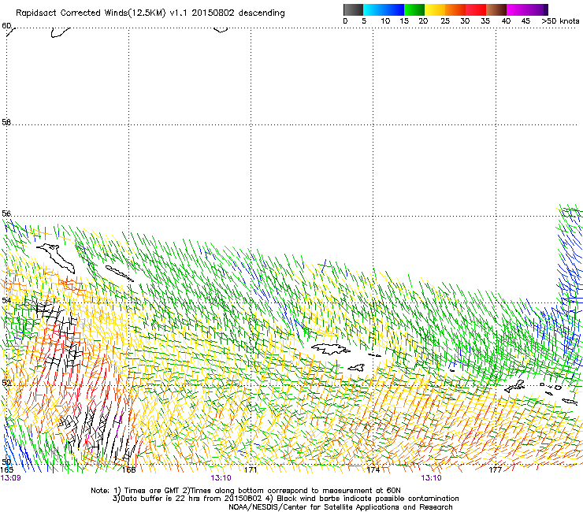This screenshot has width=583, height=512.
Task: Select the latitude label '52'
Action: pos(6,383)
